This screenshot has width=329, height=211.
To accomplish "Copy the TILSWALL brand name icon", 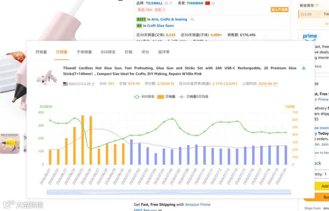I will [x=166, y=3].
